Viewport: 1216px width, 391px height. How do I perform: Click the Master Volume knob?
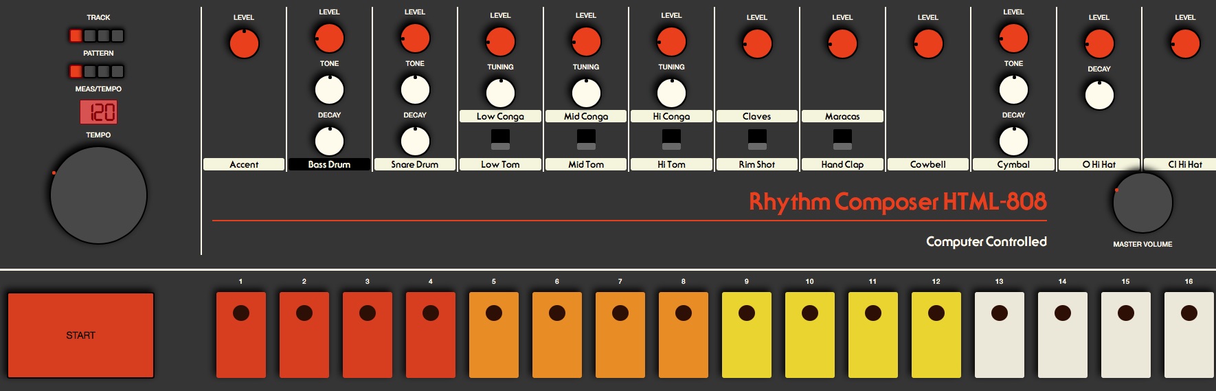coord(1142,203)
